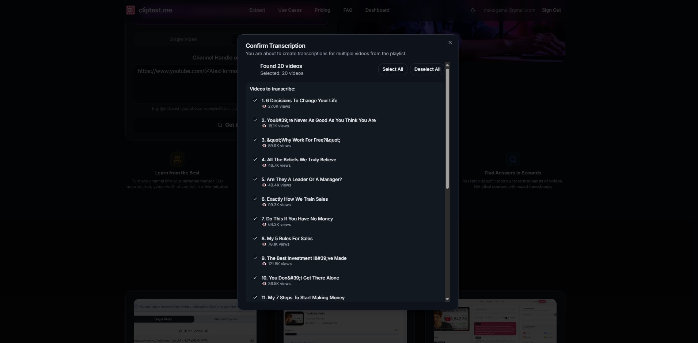Toggle dark mode with the moon icon
698x343 pixels.
click(473, 10)
